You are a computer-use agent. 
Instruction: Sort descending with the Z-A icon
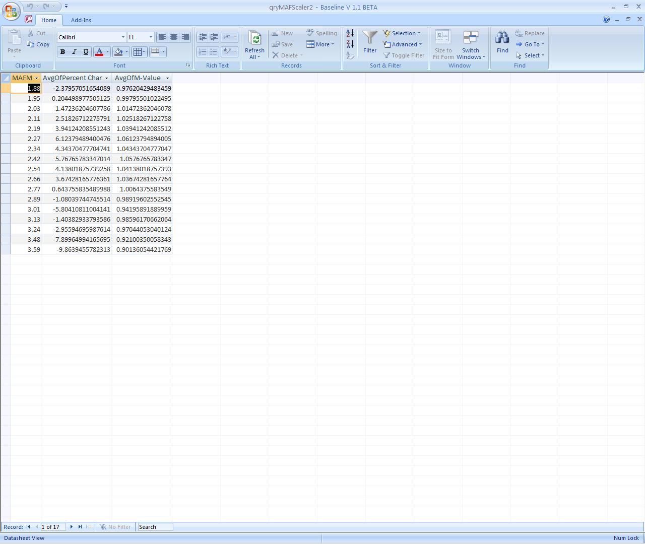click(350, 44)
